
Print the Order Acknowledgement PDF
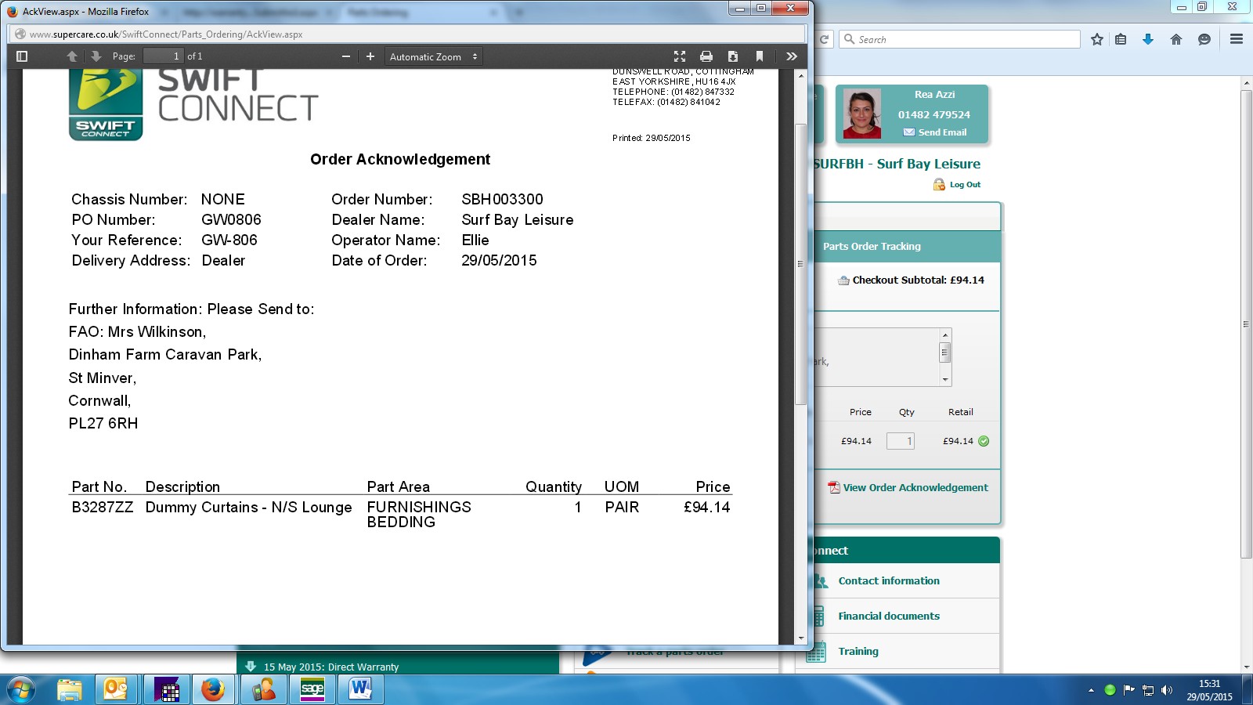(x=706, y=56)
